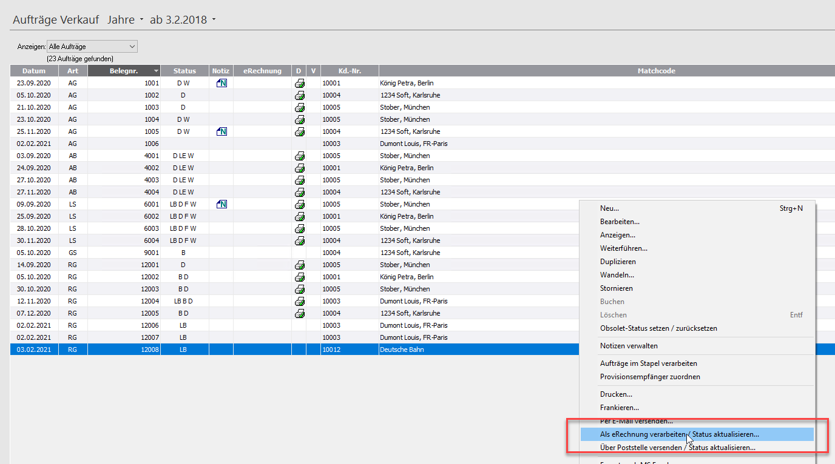Choose 'Als eRechnung verarbeiten' from context menu

click(x=679, y=434)
